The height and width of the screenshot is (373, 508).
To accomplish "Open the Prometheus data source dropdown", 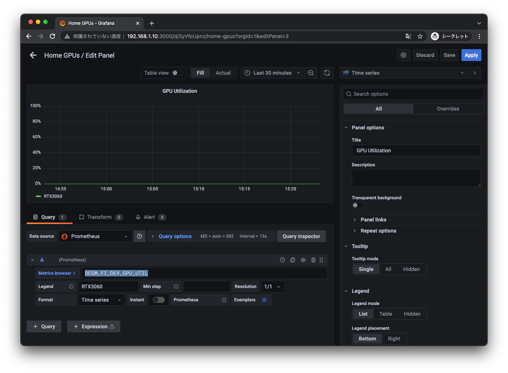I will (x=95, y=236).
